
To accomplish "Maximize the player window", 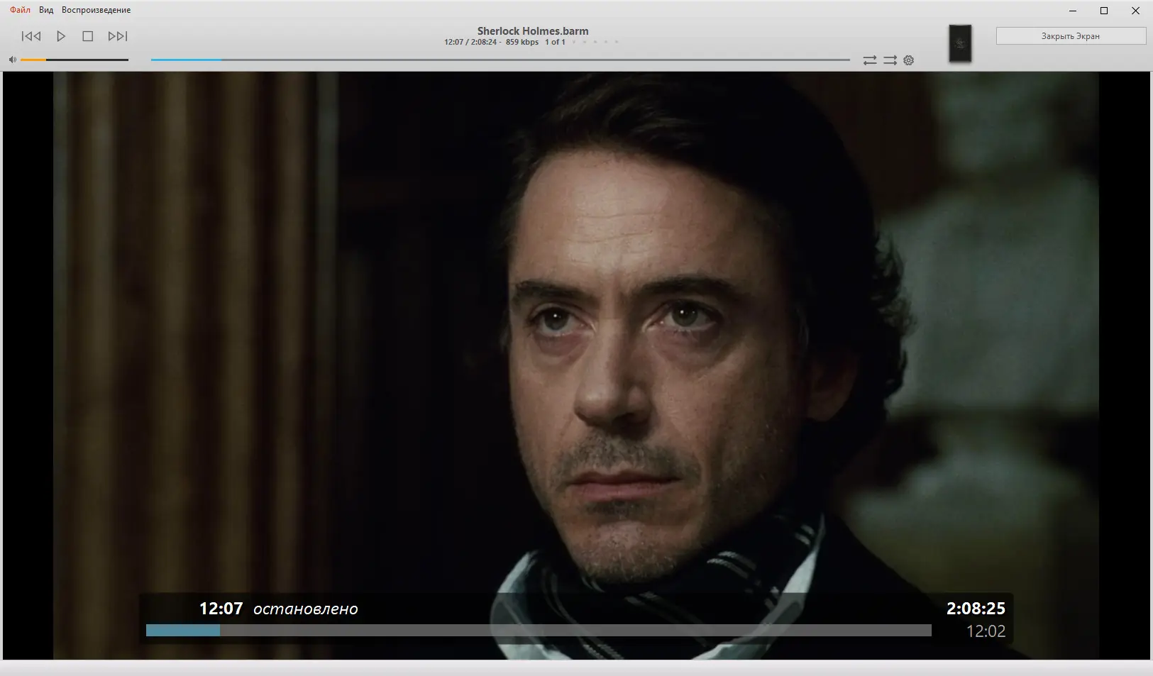I will (1104, 11).
